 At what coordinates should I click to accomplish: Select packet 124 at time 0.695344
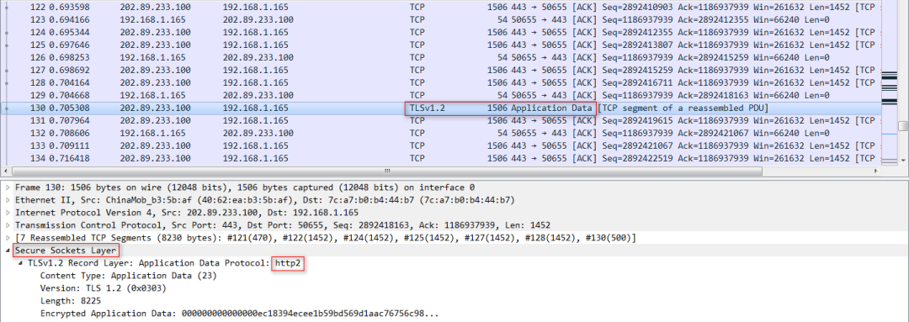pos(440,32)
